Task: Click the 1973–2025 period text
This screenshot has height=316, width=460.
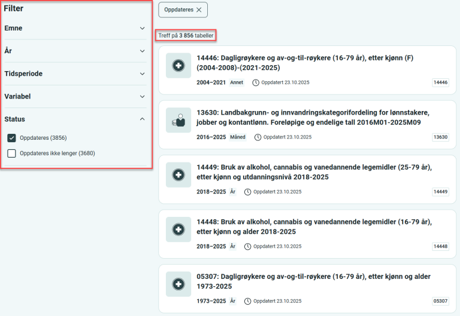Action: pos(211,301)
